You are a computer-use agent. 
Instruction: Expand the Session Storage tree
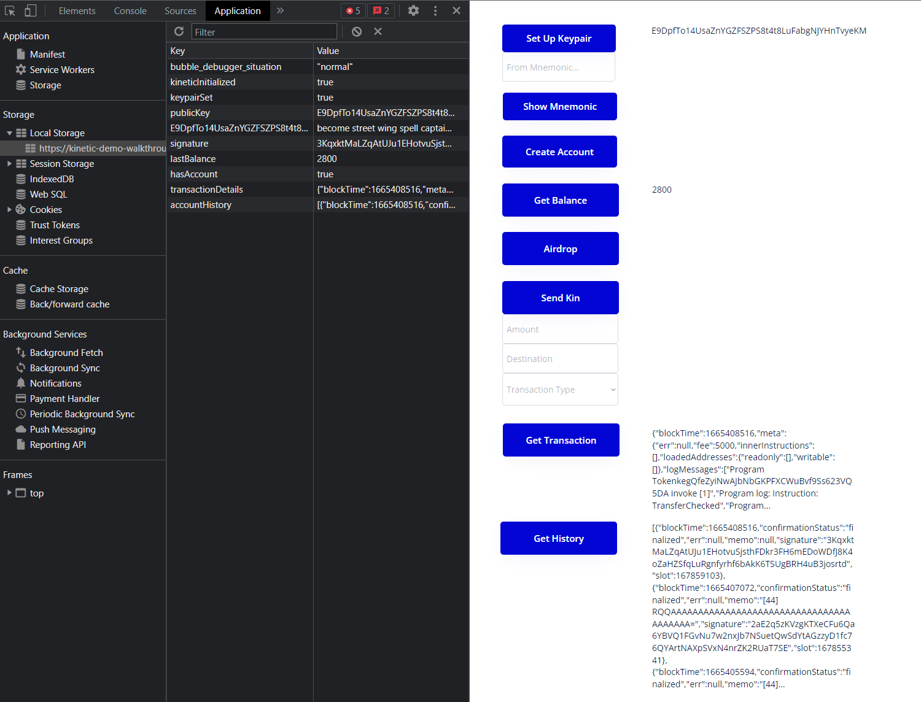[9, 164]
